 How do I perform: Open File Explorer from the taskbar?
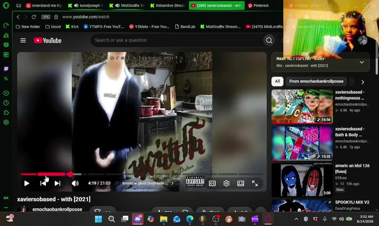tap(164, 219)
